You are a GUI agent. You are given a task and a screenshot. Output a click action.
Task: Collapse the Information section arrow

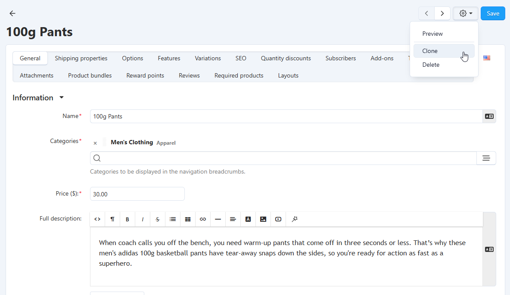(x=62, y=98)
